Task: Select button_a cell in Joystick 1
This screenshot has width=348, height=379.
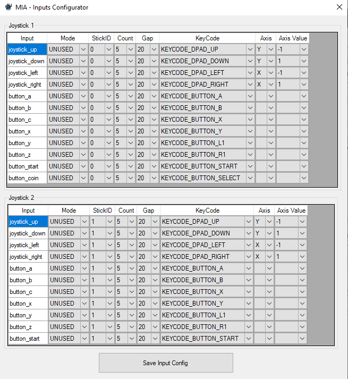Action: (27, 96)
